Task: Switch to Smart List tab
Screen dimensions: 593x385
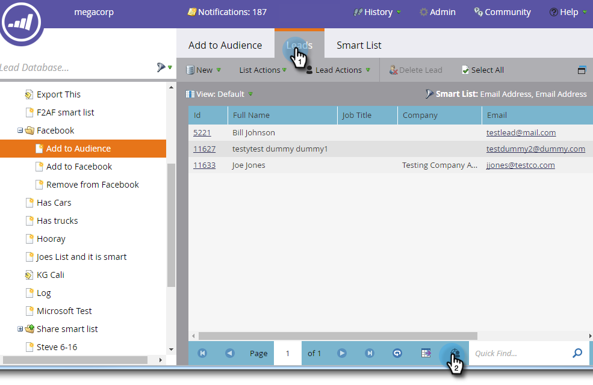Action: point(359,45)
